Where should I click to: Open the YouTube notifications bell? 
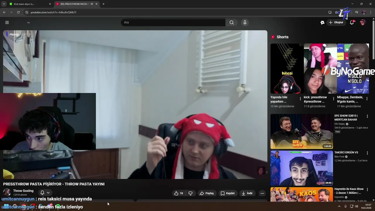pos(352,23)
